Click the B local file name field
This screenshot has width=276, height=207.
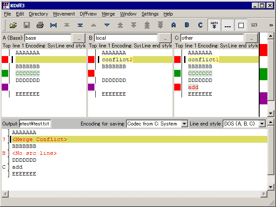(x=125, y=38)
